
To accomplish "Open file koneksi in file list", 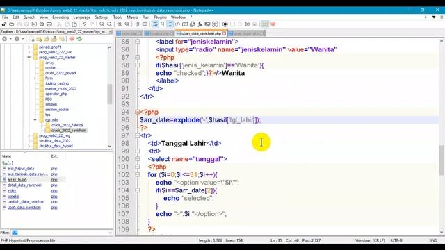I will tap(13, 196).
